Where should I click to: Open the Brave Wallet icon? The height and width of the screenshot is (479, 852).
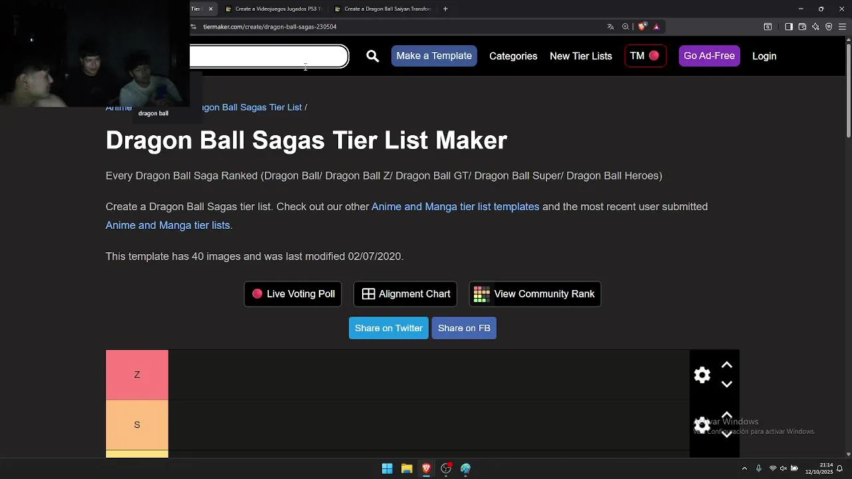(802, 27)
